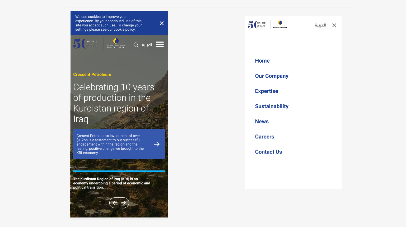Navigate to the Careers page
The width and height of the screenshot is (406, 227).
pos(264,137)
